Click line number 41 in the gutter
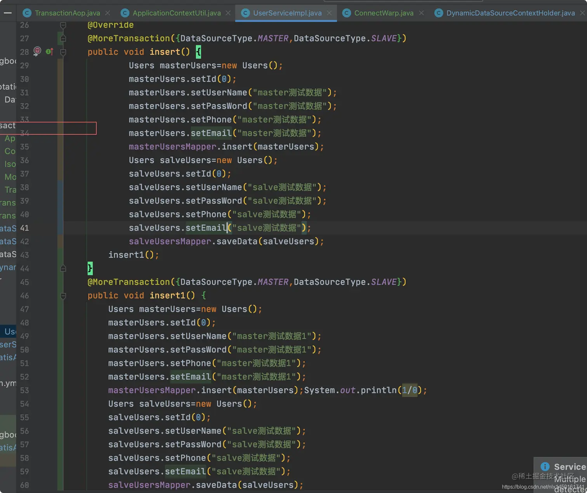The height and width of the screenshot is (493, 587). (24, 228)
